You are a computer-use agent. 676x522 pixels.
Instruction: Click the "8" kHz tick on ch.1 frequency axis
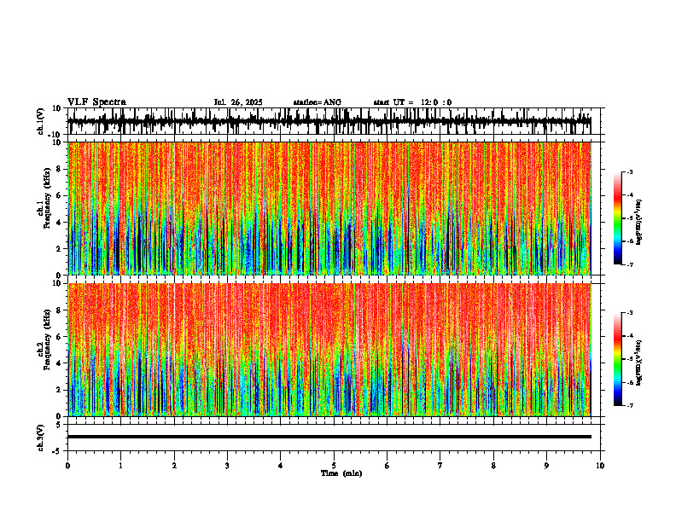tap(60, 169)
